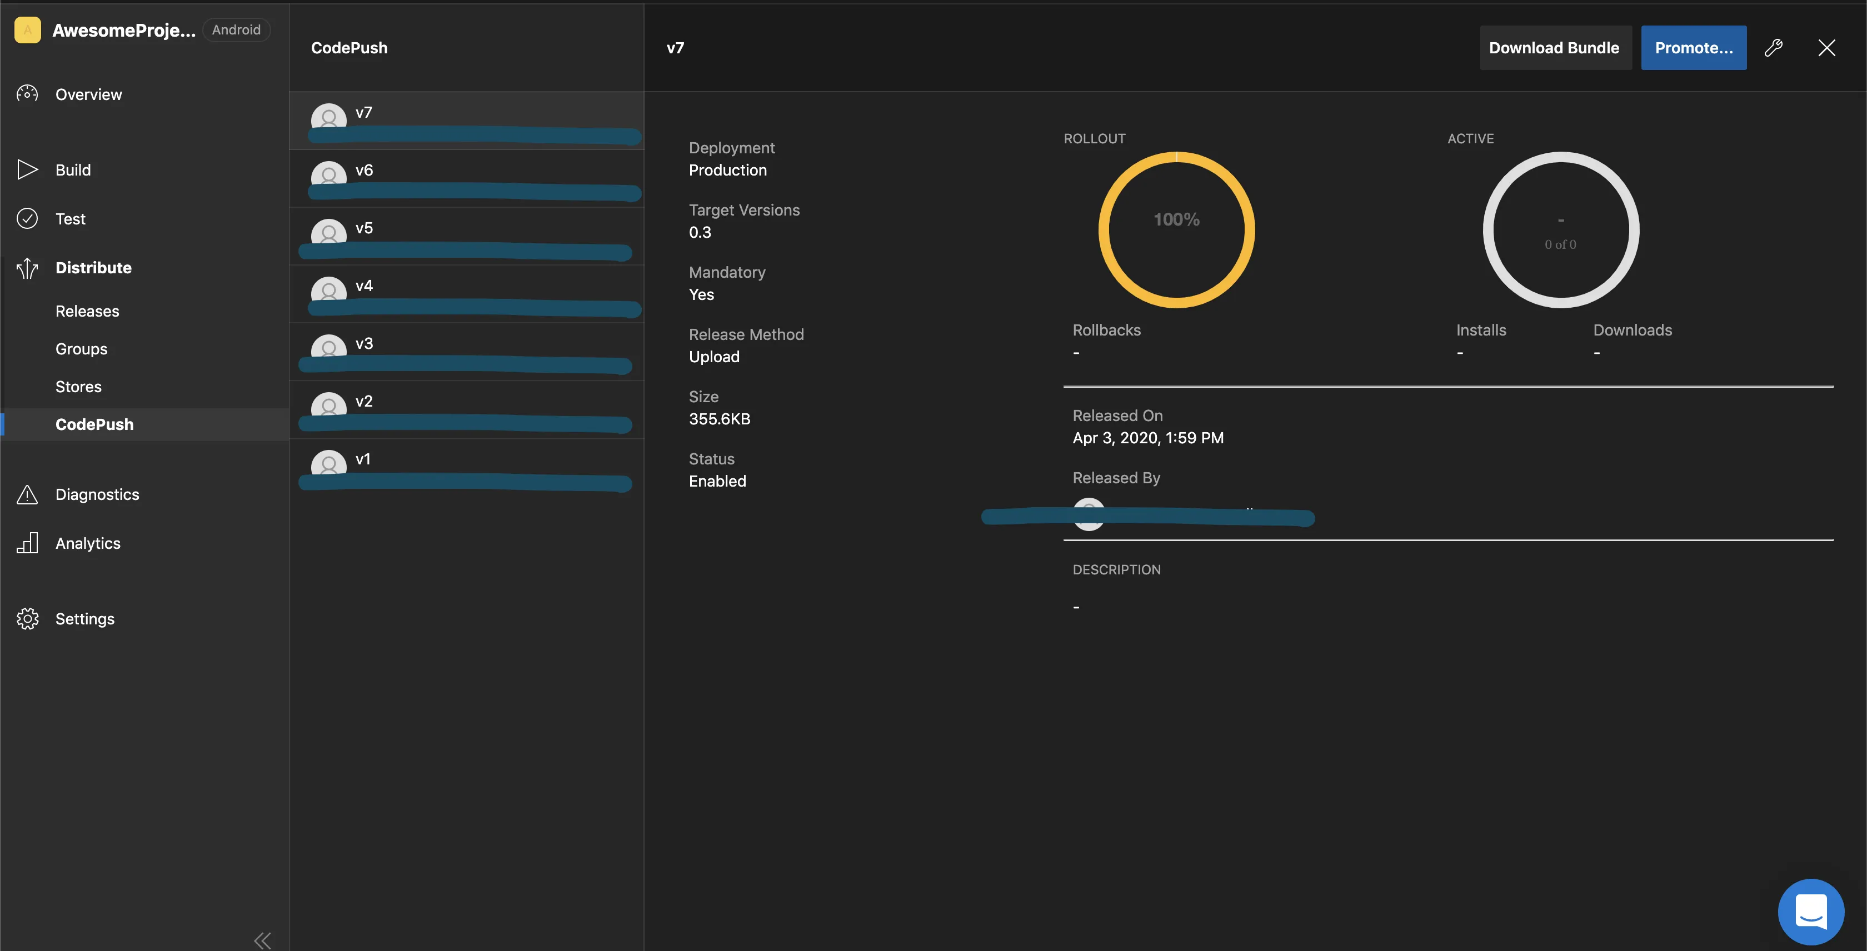Select the Stores menu item
The height and width of the screenshot is (951, 1867).
[78, 387]
